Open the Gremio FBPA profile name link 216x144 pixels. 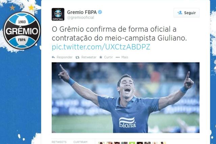pyautogui.click(x=82, y=12)
